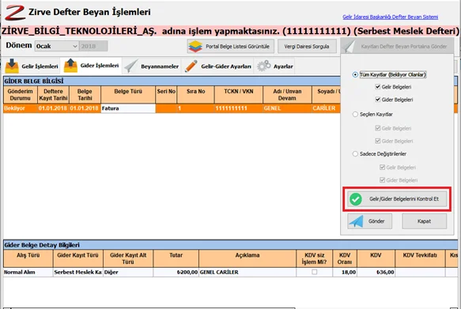Click the 2018 year field
This screenshot has height=309, width=461.
click(x=93, y=46)
